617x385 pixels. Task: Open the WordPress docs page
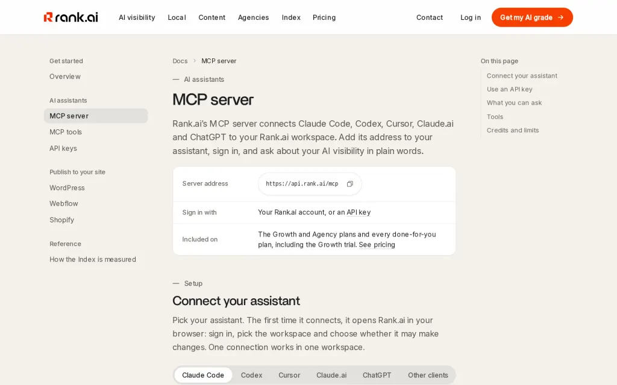point(67,188)
